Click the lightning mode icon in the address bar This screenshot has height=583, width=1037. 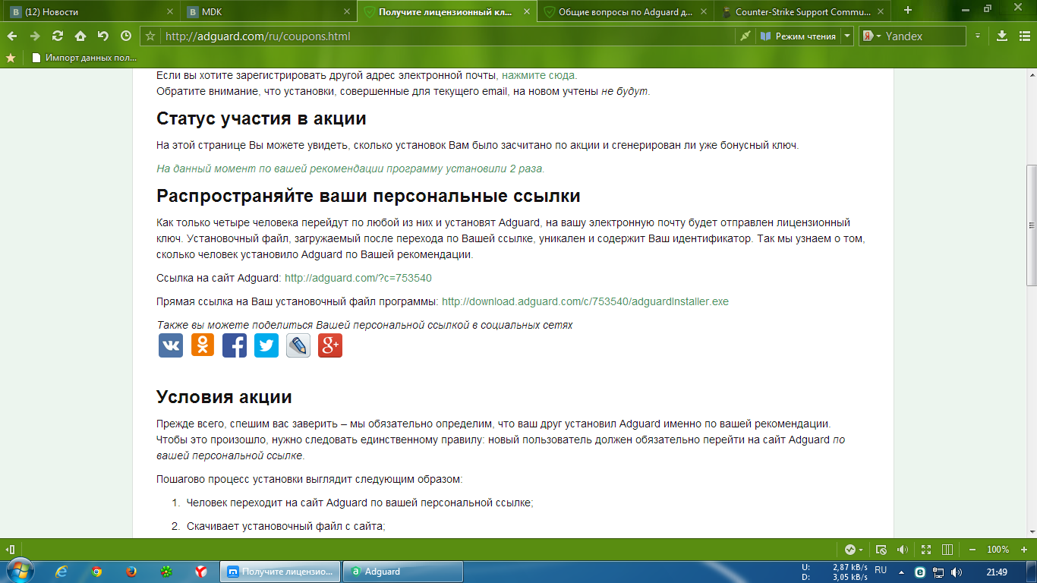745,36
